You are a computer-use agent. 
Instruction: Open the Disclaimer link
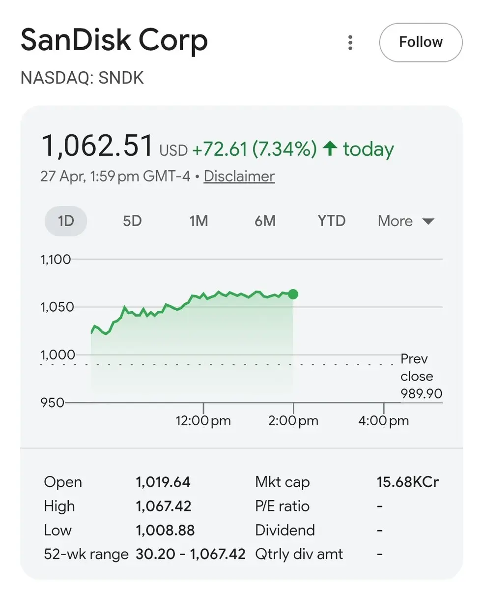(239, 176)
